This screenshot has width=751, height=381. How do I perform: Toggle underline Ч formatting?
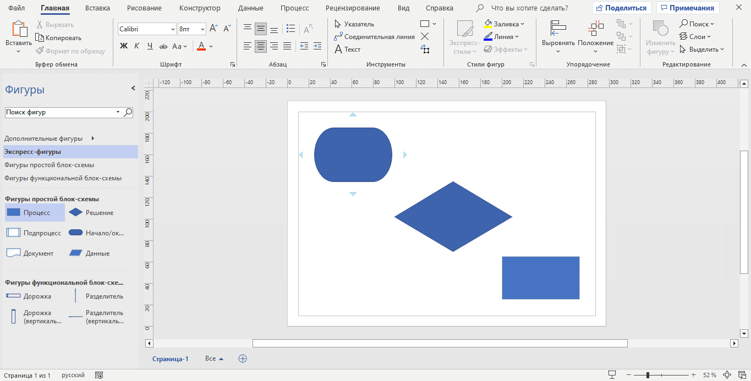click(150, 46)
